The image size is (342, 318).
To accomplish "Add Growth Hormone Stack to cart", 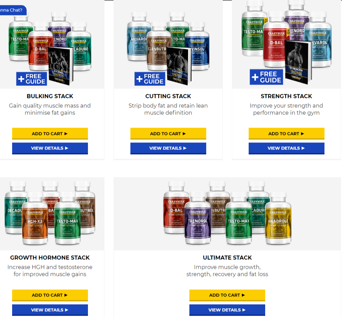I will [50, 295].
